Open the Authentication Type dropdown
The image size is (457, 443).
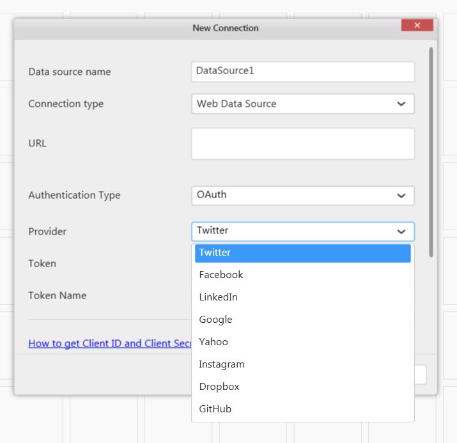pos(303,196)
